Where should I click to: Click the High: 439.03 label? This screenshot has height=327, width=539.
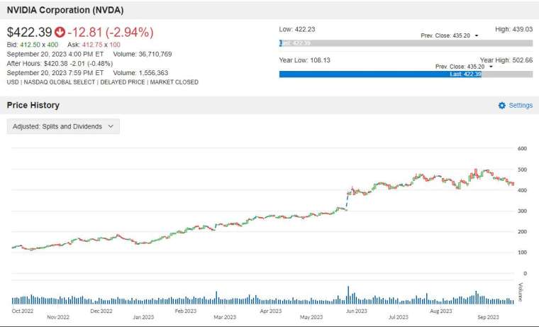coord(514,29)
